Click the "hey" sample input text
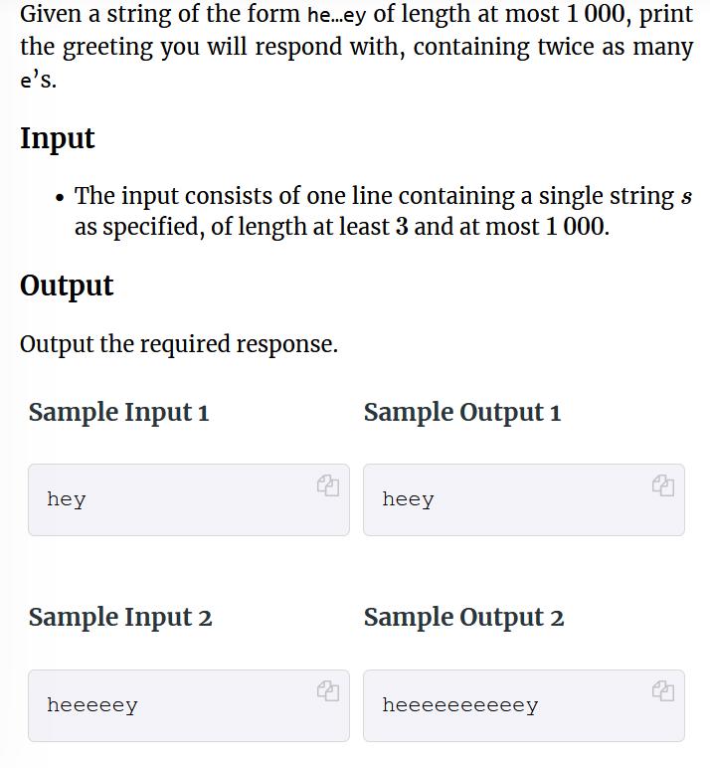The image size is (710, 768). (x=67, y=499)
